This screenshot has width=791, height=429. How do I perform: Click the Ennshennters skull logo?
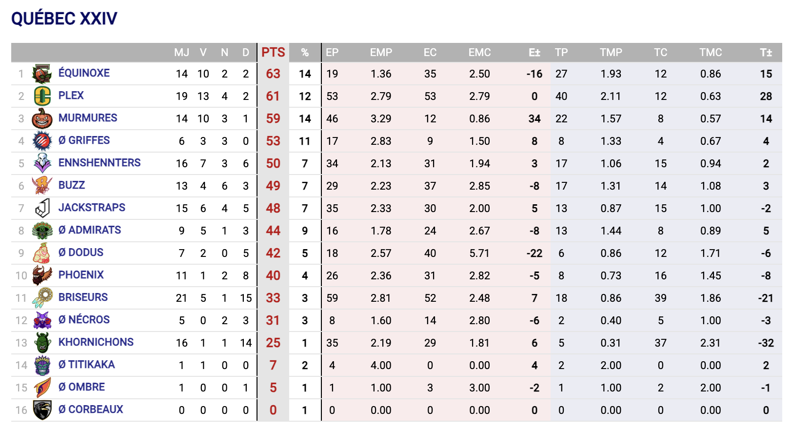(42, 163)
